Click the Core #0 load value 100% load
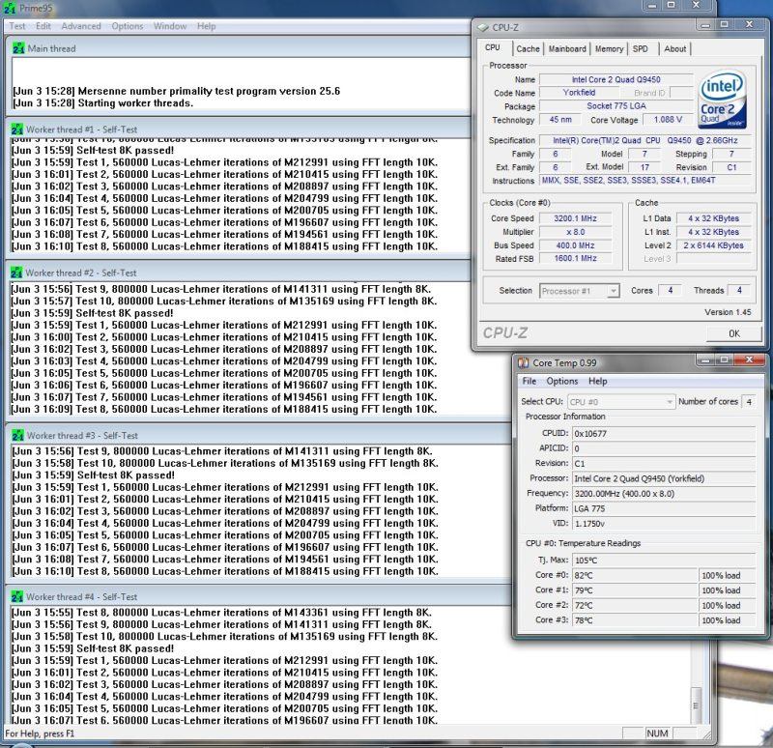Image resolution: width=773 pixels, height=748 pixels. coord(728,575)
